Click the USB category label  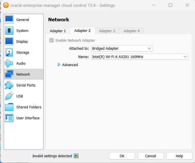tap(20, 96)
